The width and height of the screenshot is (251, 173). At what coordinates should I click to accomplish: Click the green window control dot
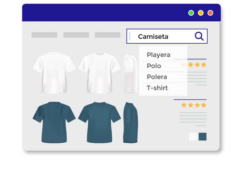pos(191,13)
